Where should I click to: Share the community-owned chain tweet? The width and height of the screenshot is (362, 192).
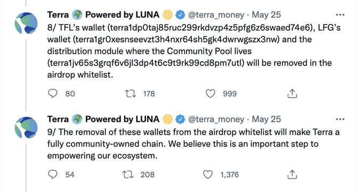[292, 174]
